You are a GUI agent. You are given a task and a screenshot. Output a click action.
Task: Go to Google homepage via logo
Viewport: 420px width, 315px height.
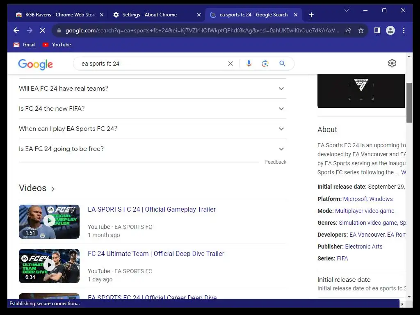pos(35,64)
